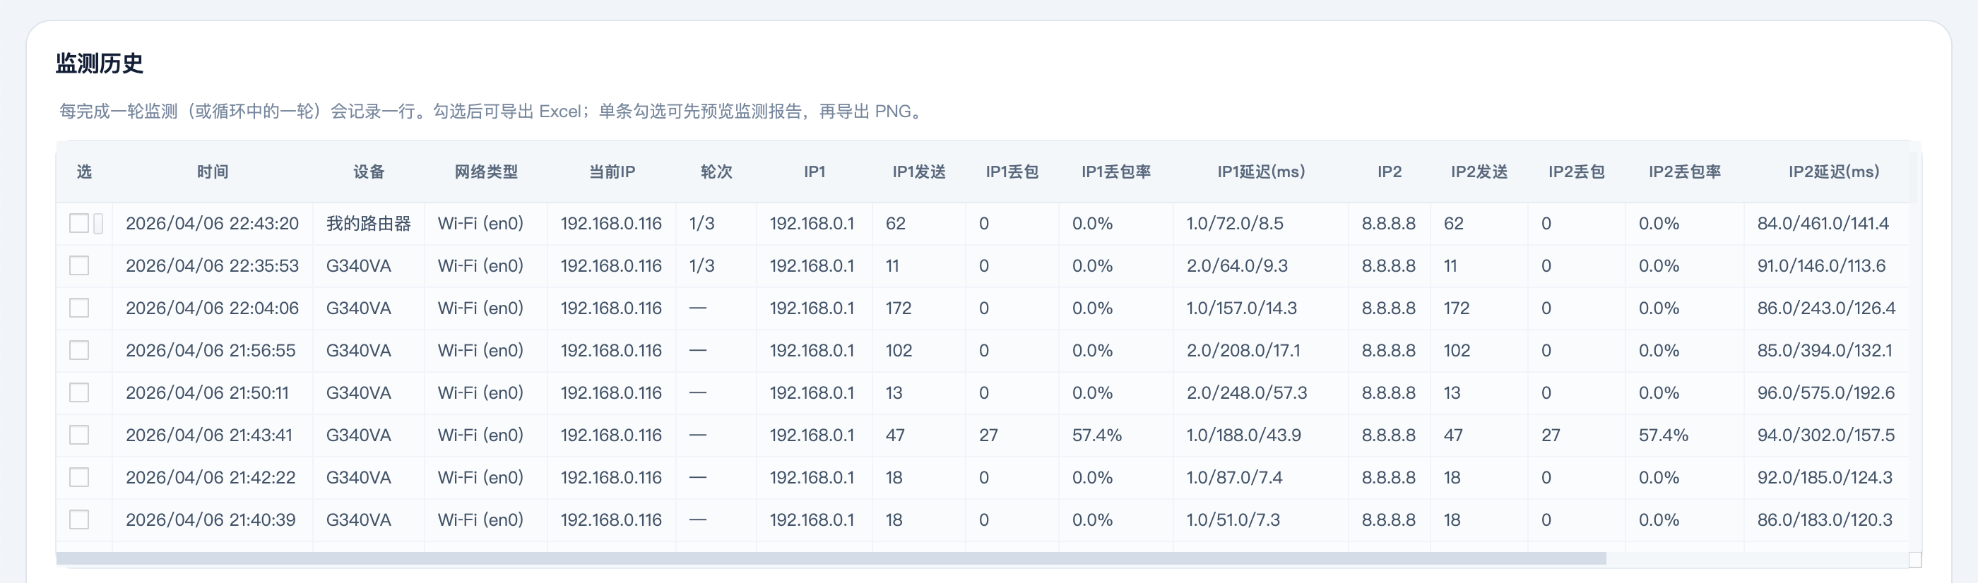Click the IP1 latency value 1.0/188.0/43.9
Viewport: 1978px width, 583px height.
(1243, 435)
